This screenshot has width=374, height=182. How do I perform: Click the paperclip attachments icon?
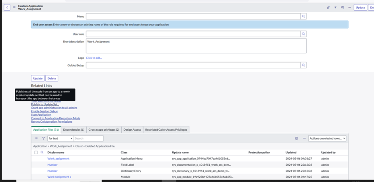[x=328, y=7]
